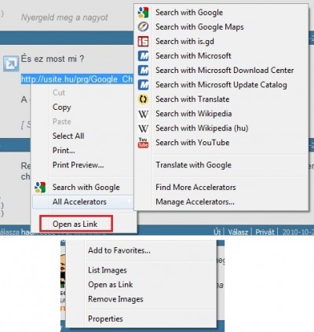Screen dimensions: 314x332
Task: Choose Select All from the context menu
Action: click(68, 136)
